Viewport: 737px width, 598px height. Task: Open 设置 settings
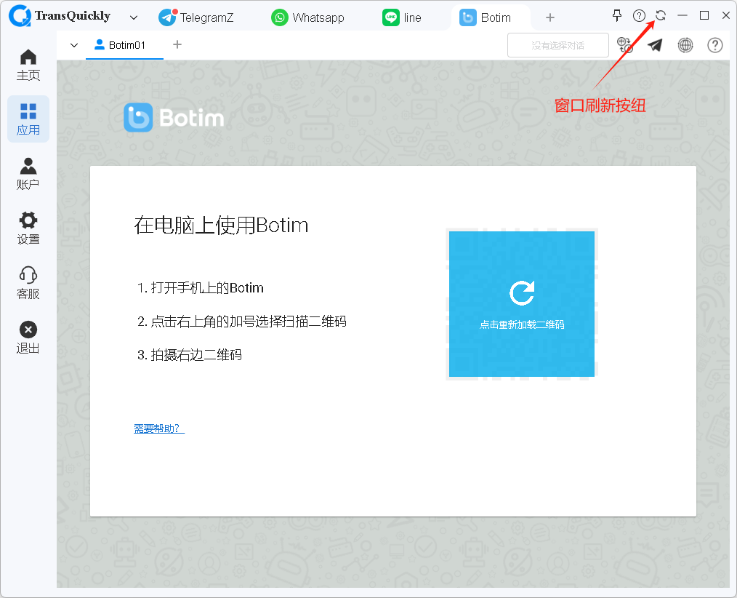tap(28, 228)
